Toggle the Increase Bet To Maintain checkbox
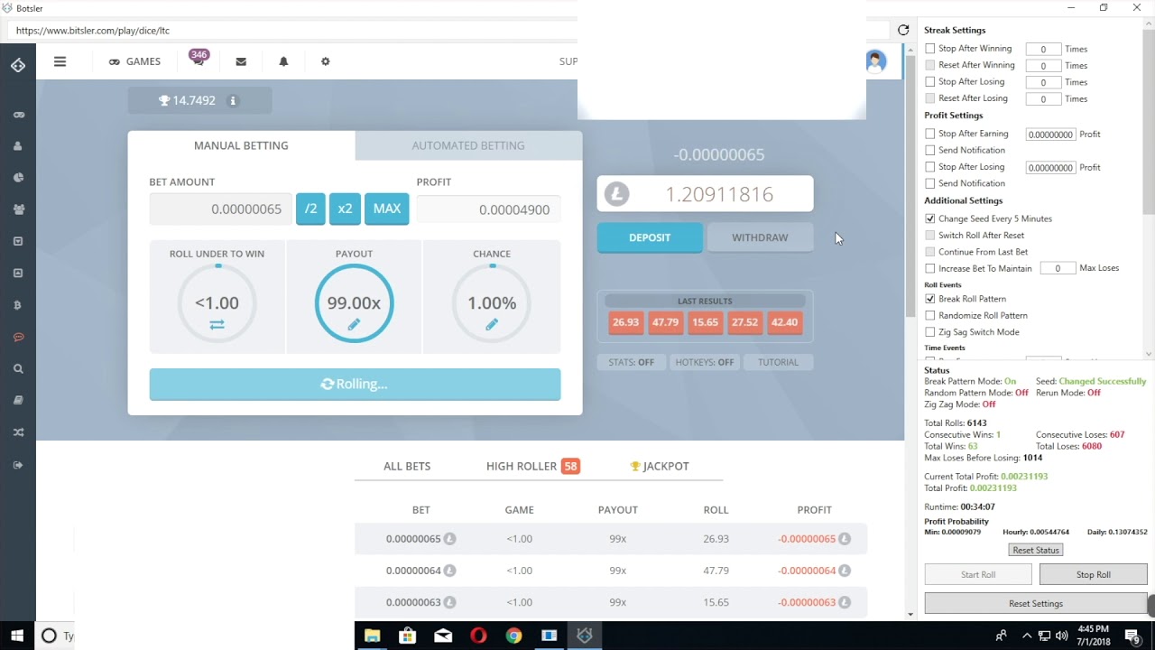Viewport: 1155px width, 650px height. coord(930,268)
